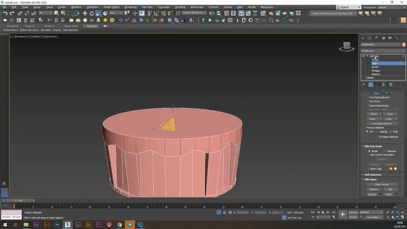Select the Animate radio button
Screen dimensions: 407x229
click(385, 151)
